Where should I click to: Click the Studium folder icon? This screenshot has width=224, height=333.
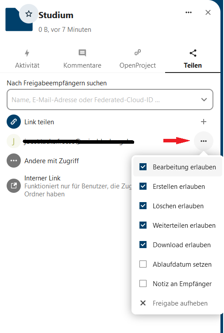tap(19, 20)
